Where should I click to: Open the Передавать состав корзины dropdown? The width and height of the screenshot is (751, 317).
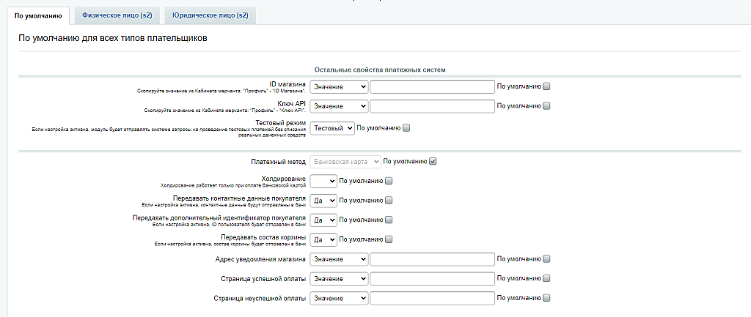click(323, 239)
